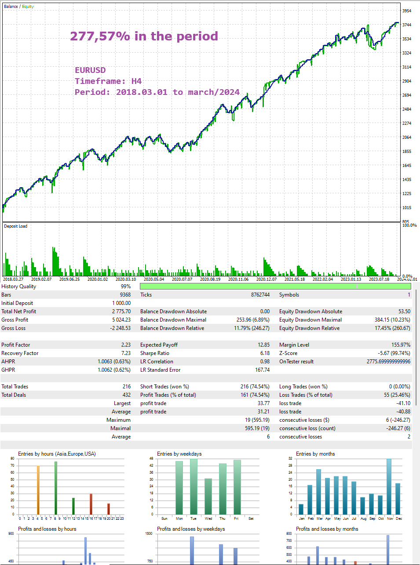The width and height of the screenshot is (420, 565).
Task: Select Average profit trade value '31.21'
Action: (264, 412)
